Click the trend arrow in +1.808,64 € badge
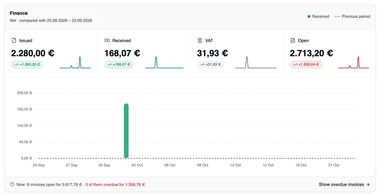This screenshot has height=196, width=380. (x=295, y=64)
